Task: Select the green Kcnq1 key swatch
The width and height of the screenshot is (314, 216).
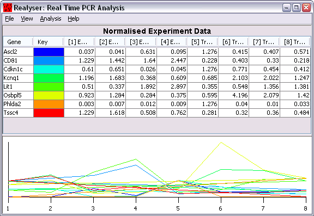Action: pyautogui.click(x=49, y=78)
